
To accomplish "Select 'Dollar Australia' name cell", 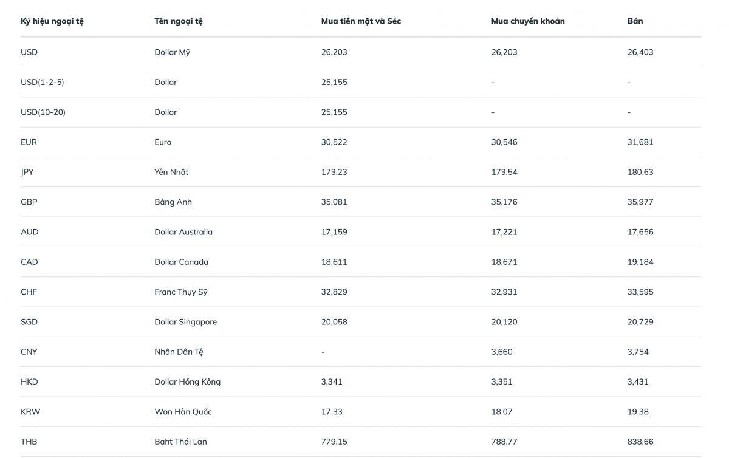I will (183, 232).
